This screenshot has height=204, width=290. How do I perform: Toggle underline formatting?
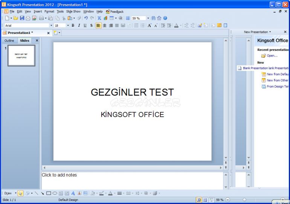click(x=85, y=26)
